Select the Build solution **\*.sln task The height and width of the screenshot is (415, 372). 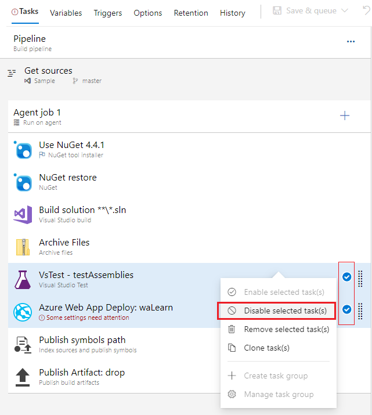[189, 215]
